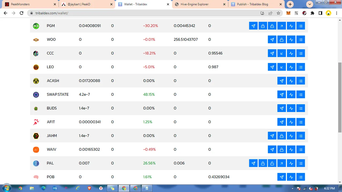Send AFIT tokens with paper plane icon
This screenshot has width=342, height=192.
282,122
